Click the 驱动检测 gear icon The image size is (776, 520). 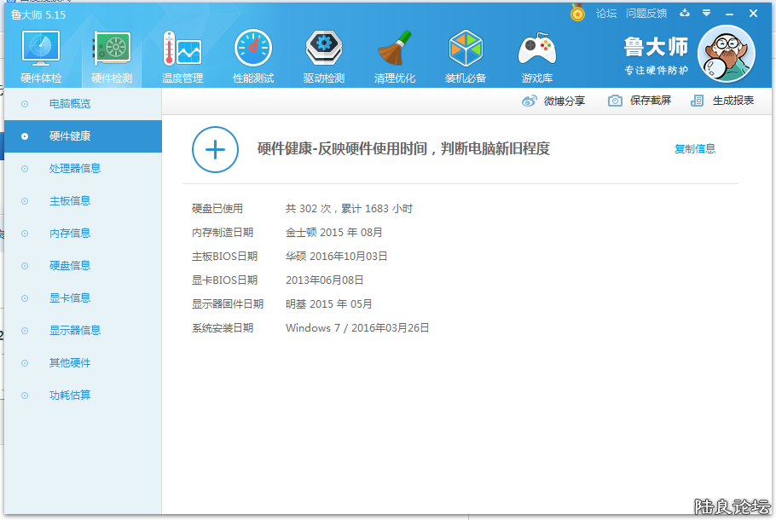[x=323, y=49]
